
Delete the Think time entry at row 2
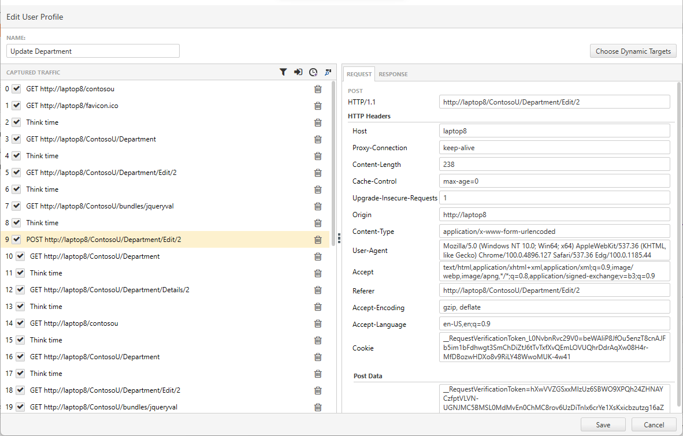pyautogui.click(x=317, y=122)
